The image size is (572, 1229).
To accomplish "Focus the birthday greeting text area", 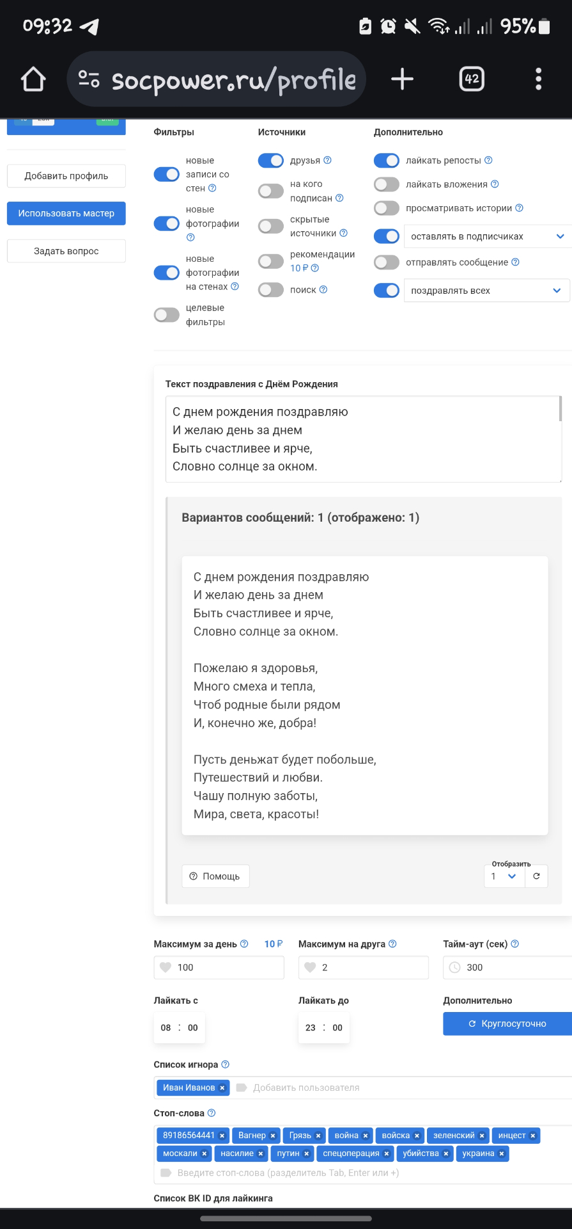I will click(363, 439).
